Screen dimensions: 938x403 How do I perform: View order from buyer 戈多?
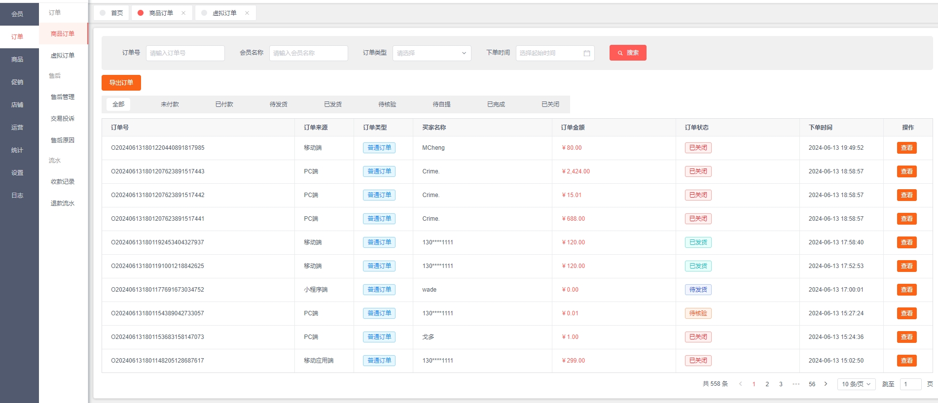click(x=907, y=337)
